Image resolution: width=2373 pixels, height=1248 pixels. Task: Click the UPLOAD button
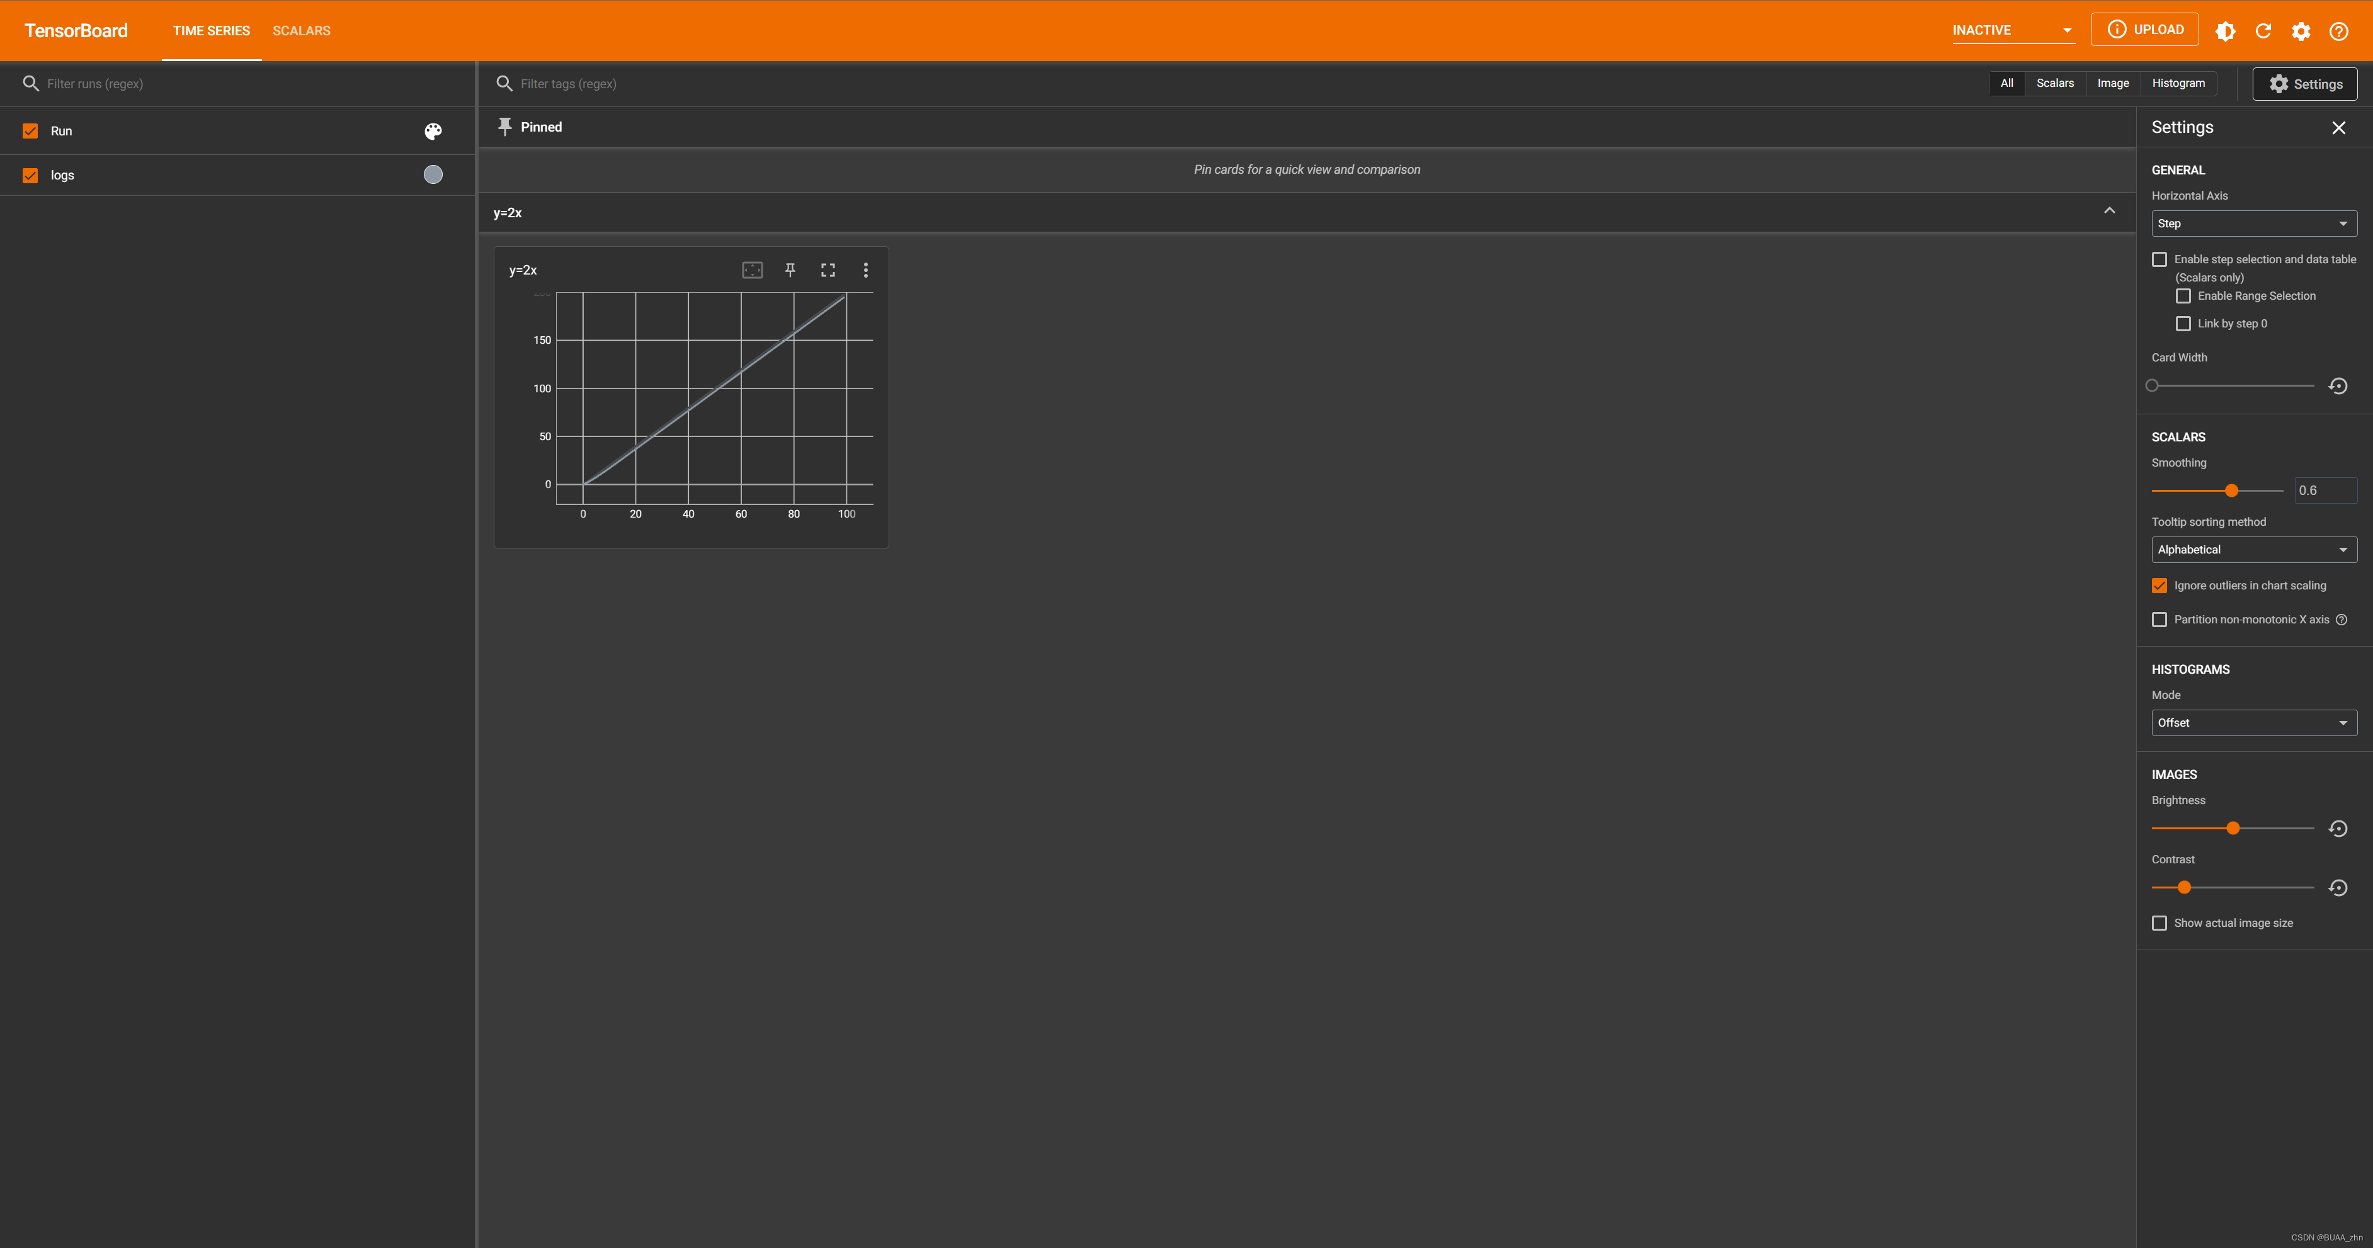[2144, 30]
